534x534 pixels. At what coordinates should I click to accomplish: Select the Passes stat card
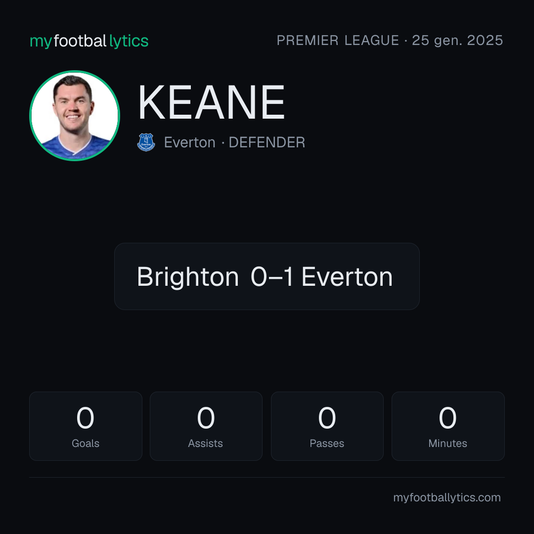tap(327, 426)
